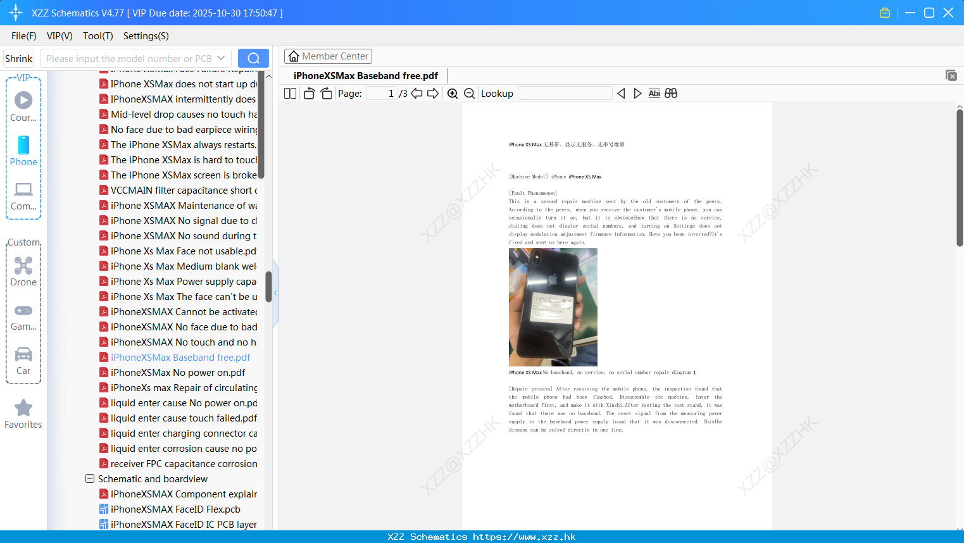964x543 pixels.
Task: Open iPhone Xs Max Power supply capa file
Action: (178, 282)
